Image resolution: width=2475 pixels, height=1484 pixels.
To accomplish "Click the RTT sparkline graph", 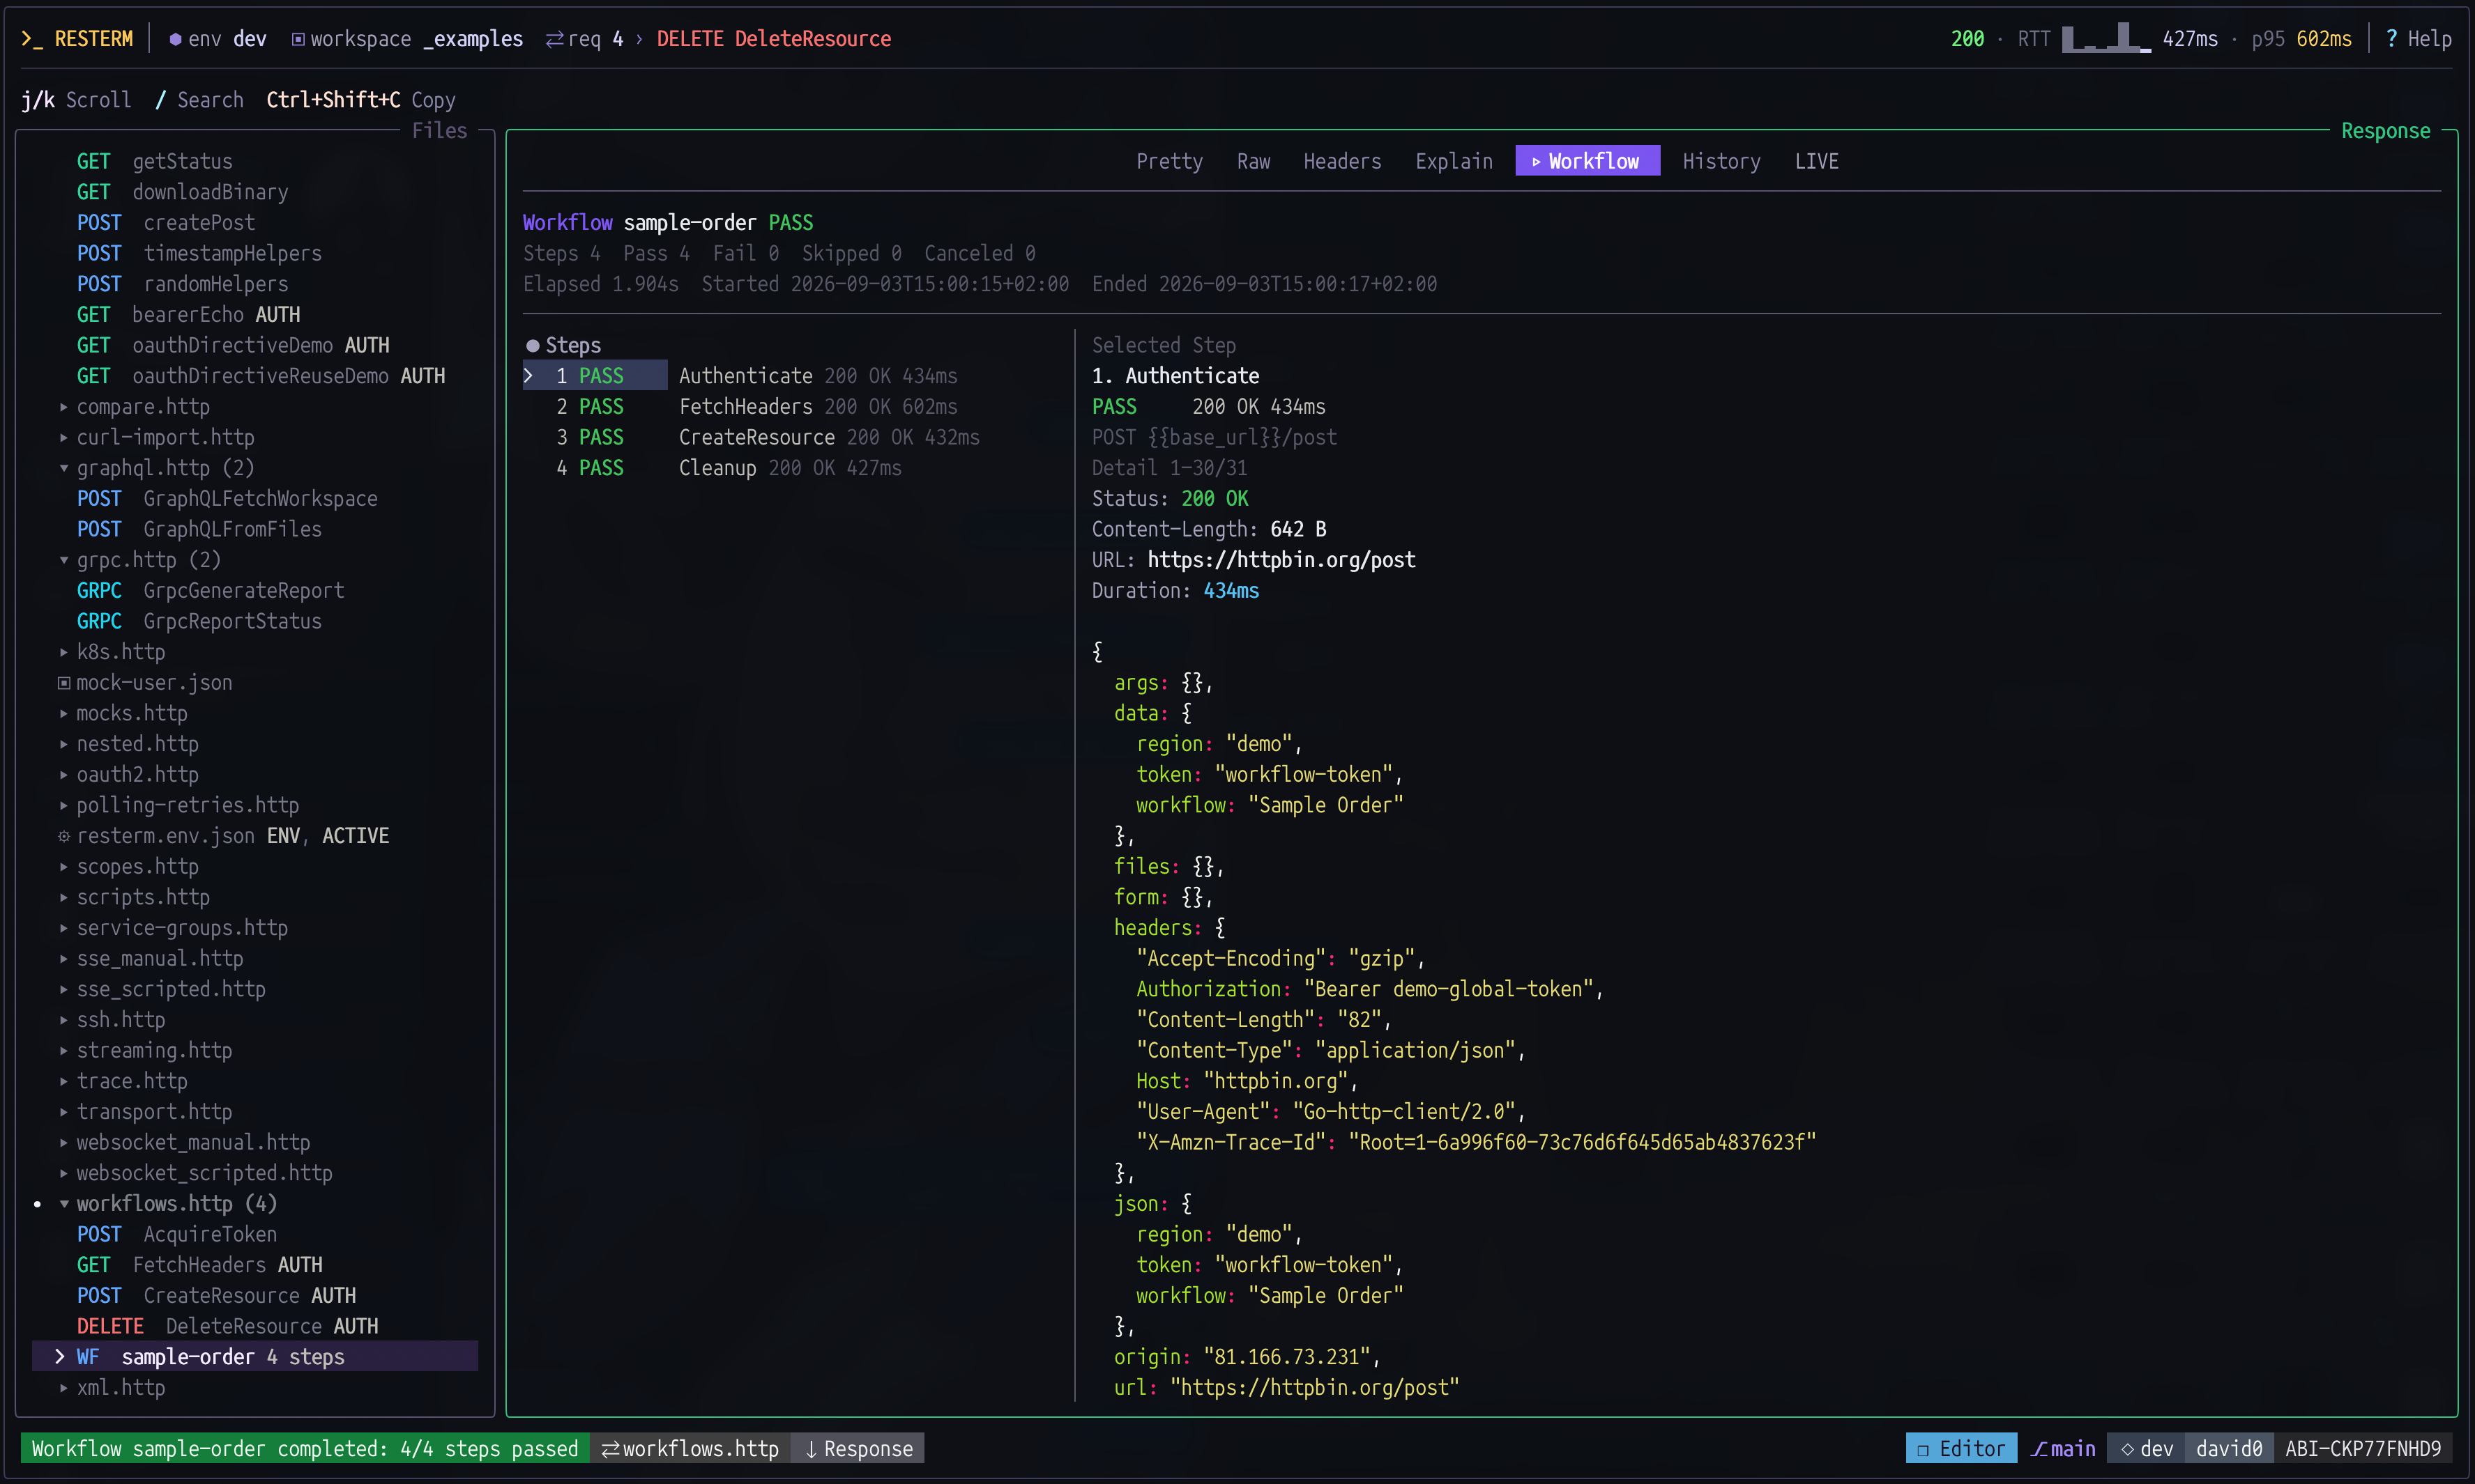I will click(2106, 39).
